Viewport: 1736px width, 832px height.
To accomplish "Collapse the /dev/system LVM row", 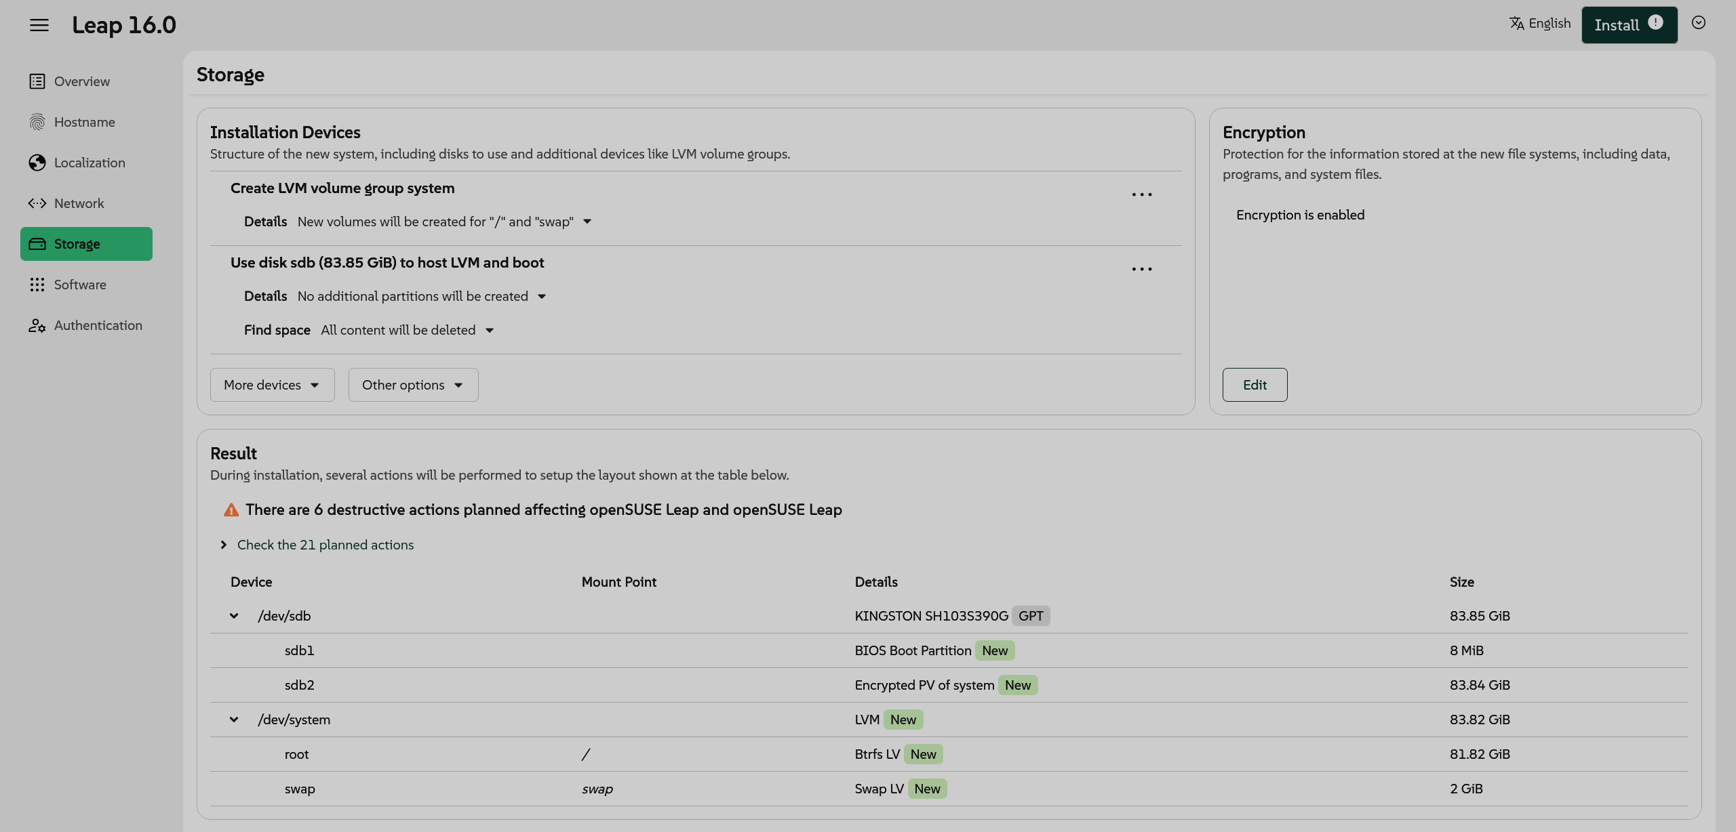I will 234,720.
